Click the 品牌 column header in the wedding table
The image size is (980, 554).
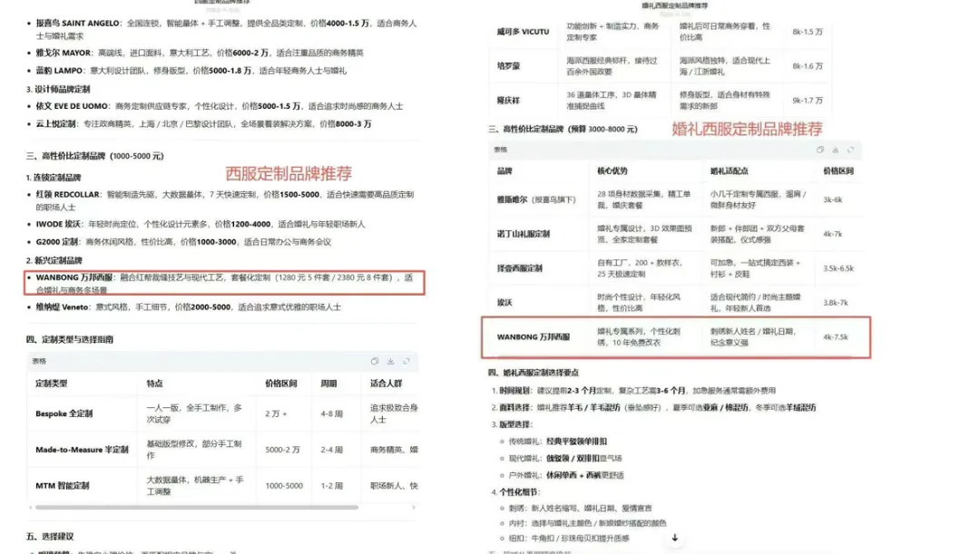tap(505, 172)
